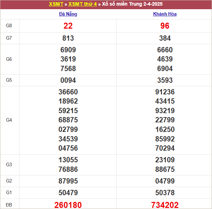This screenshot has height=209, width=212.
Task: Select G4 number '91236'
Action: pyautogui.click(x=165, y=92)
